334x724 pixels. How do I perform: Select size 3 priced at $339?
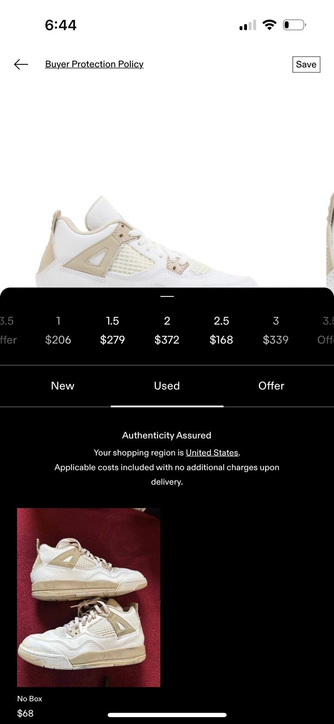[276, 330]
